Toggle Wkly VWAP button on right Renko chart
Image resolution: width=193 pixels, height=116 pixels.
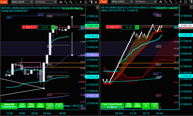129,105
